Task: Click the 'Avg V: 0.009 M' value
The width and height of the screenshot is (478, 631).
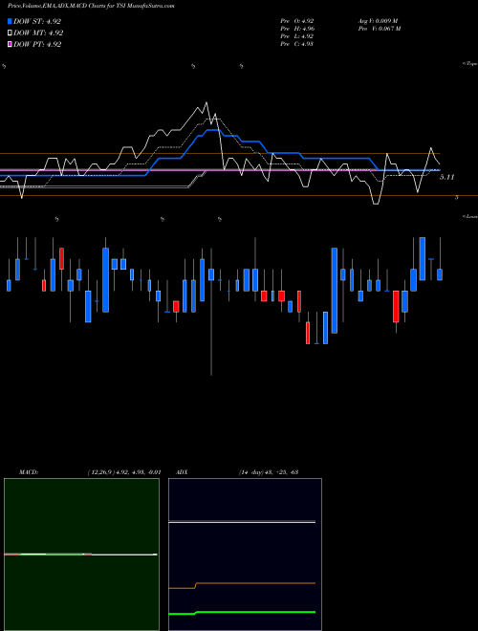Action: pyautogui.click(x=378, y=21)
